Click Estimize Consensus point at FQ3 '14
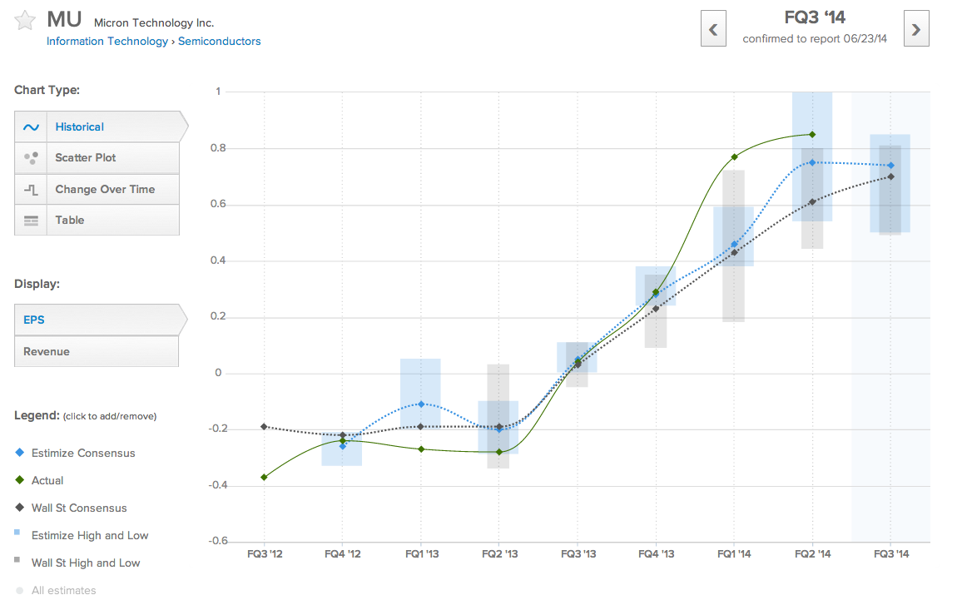This screenshot has width=962, height=600. pos(890,166)
